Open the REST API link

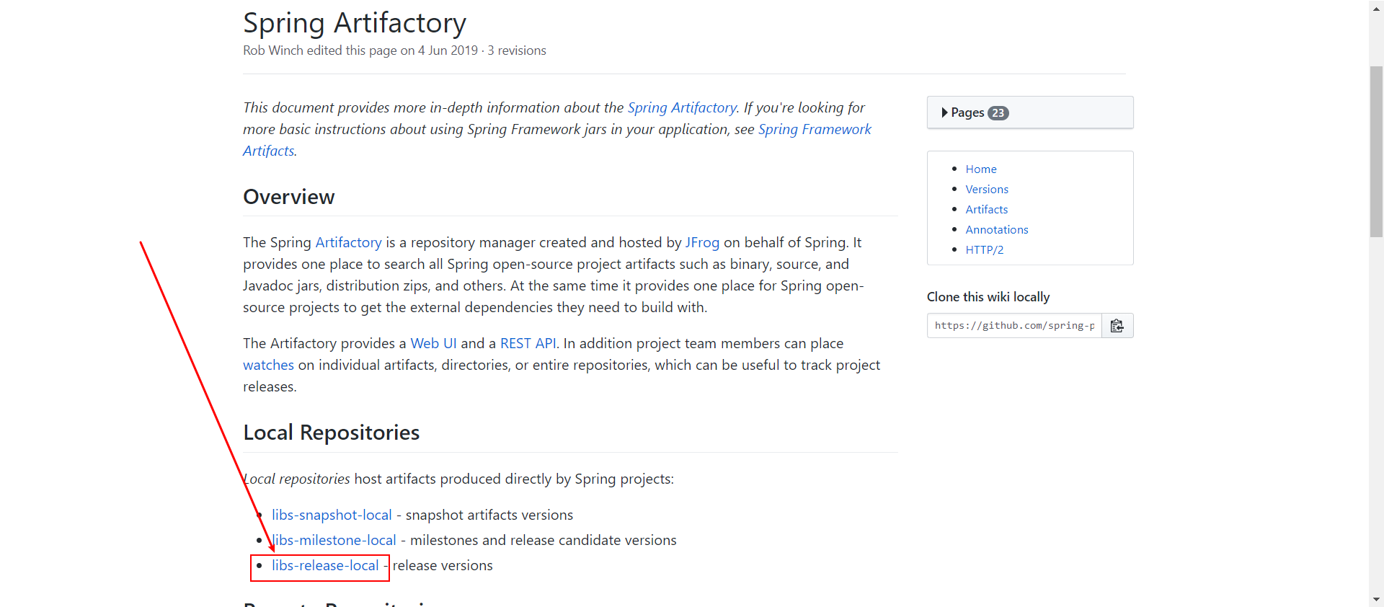pyautogui.click(x=528, y=343)
